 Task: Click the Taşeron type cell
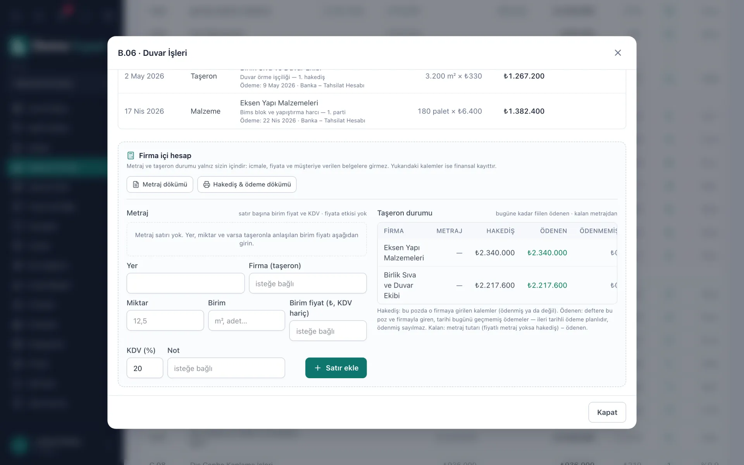(x=203, y=76)
